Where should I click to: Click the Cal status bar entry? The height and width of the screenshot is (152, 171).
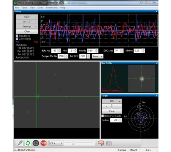tap(149, 150)
